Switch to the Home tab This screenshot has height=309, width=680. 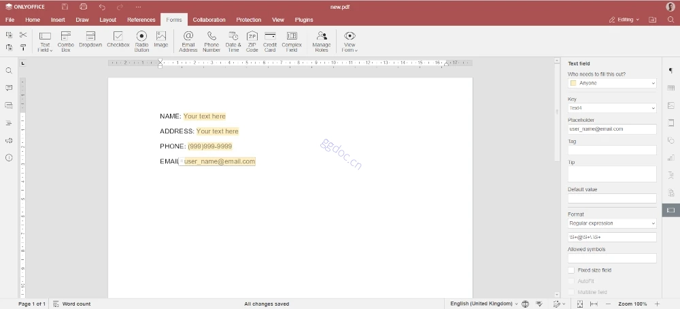33,20
